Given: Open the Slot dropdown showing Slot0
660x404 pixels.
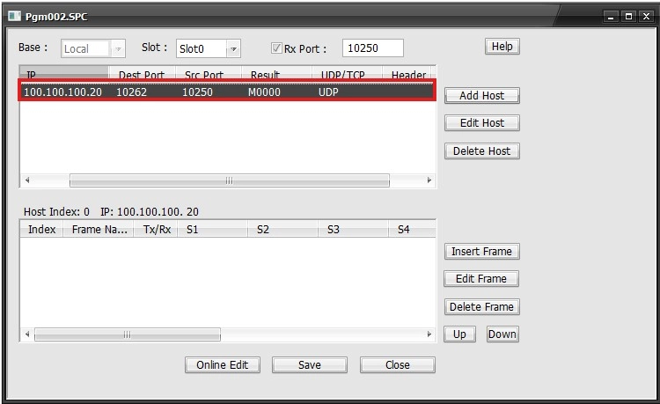Looking at the screenshot, I should coord(209,48).
